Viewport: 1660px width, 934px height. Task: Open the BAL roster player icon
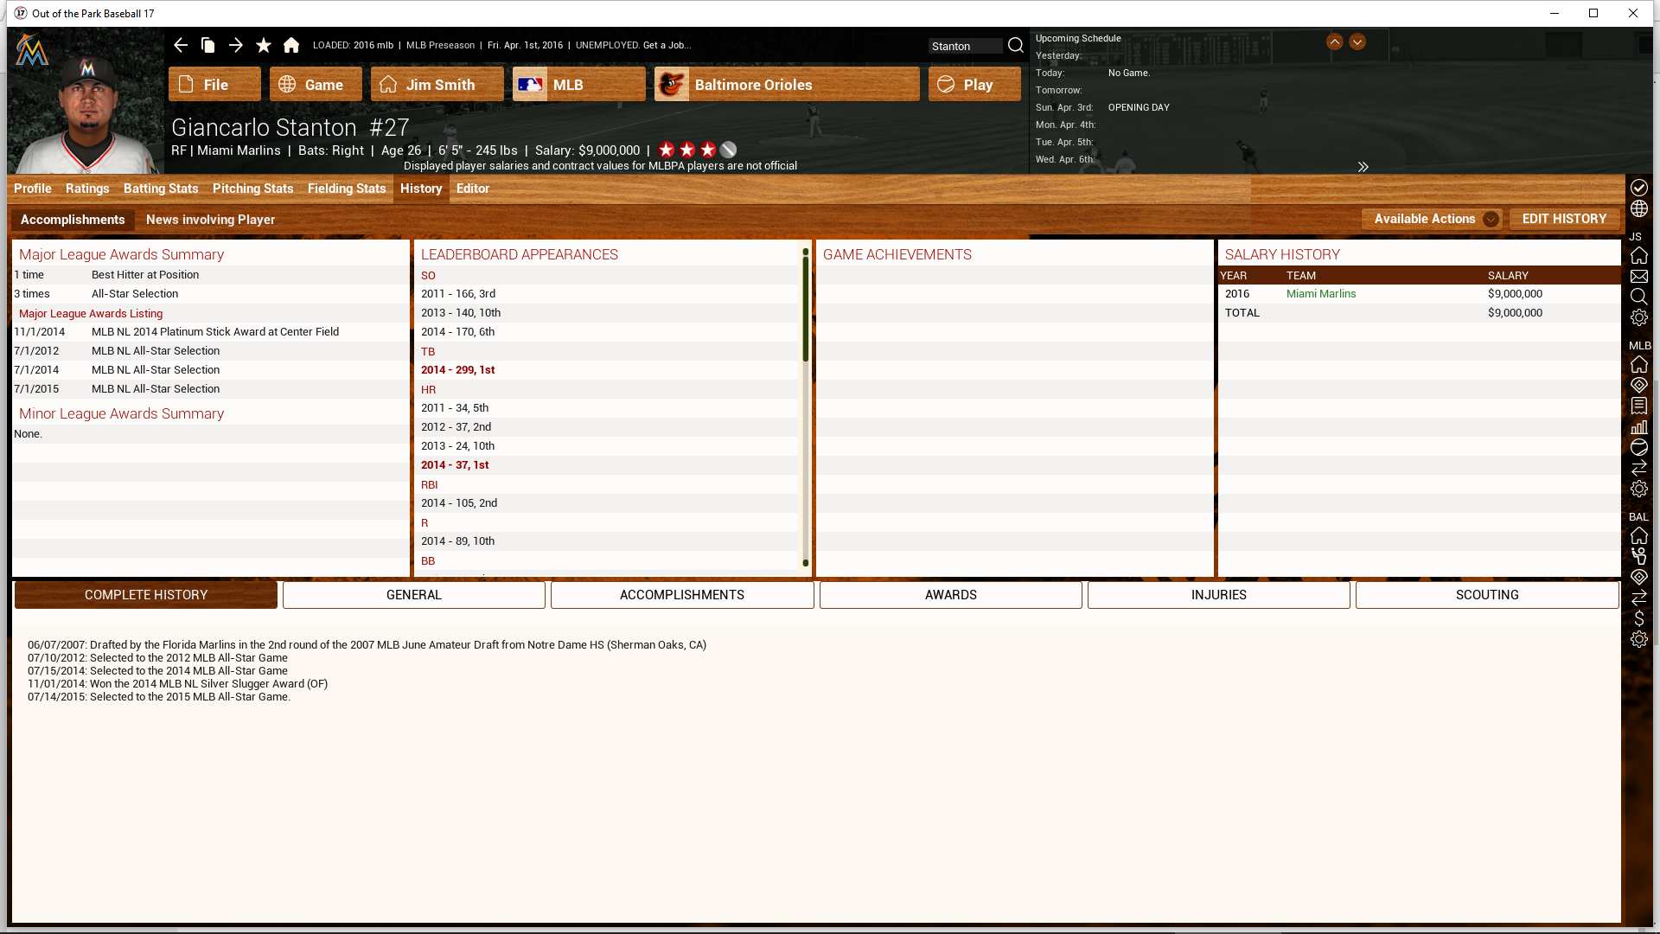click(x=1639, y=556)
